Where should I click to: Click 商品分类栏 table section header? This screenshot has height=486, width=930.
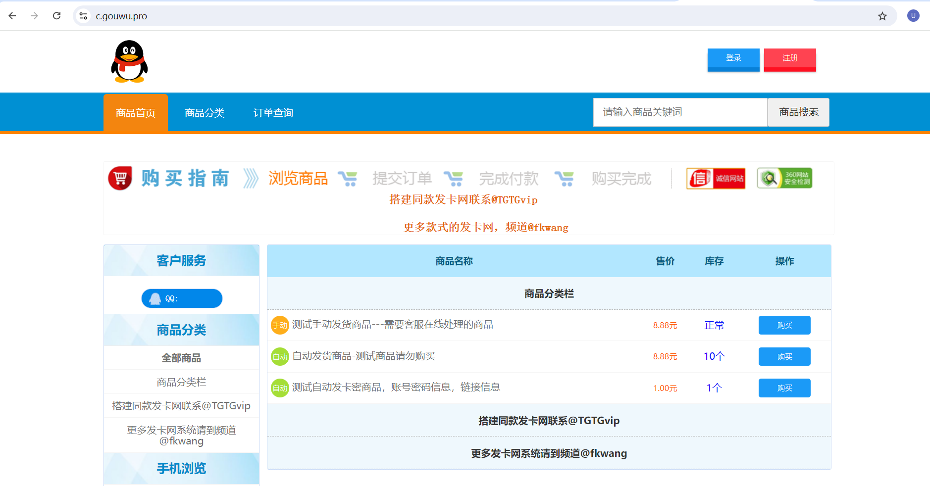pos(549,293)
